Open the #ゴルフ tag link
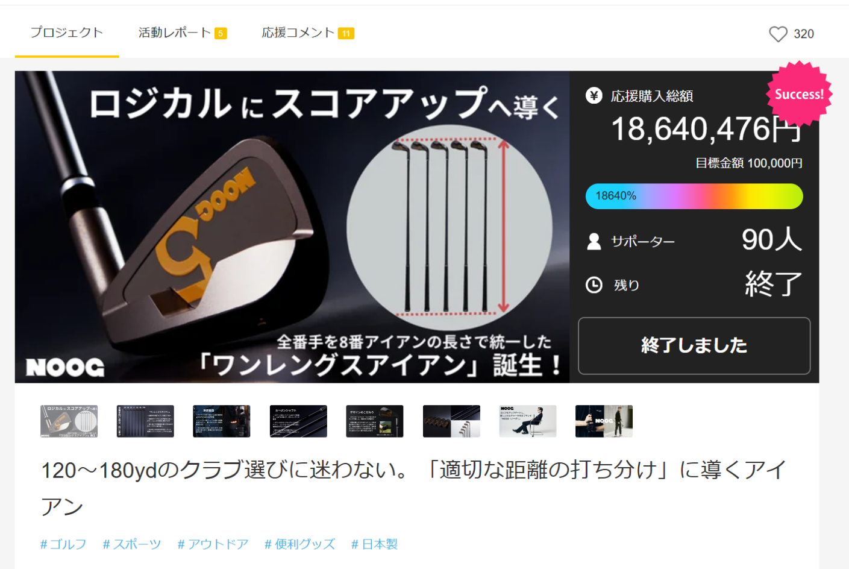Viewport: 849px width, 569px height. point(63,544)
